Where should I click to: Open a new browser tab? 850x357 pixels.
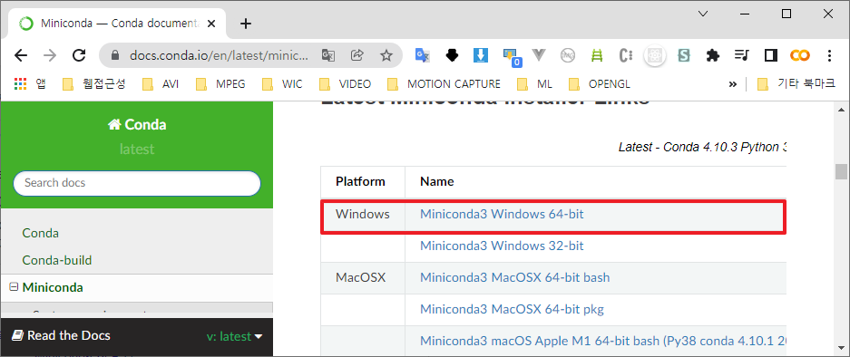[x=246, y=24]
